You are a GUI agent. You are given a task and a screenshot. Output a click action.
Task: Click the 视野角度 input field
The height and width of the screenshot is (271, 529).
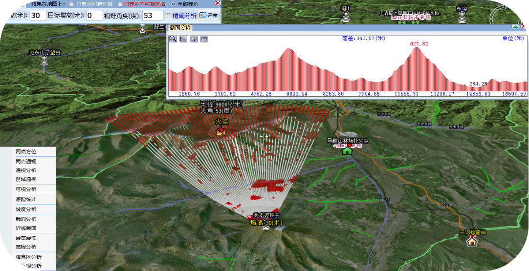coord(153,16)
